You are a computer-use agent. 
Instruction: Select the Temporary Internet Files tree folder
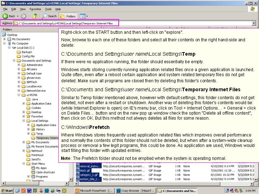(47, 138)
